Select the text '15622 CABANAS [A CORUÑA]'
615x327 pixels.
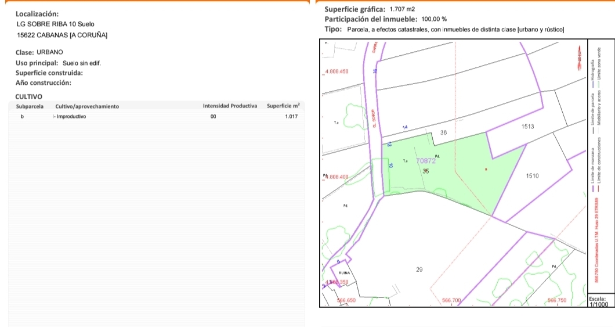pos(62,35)
